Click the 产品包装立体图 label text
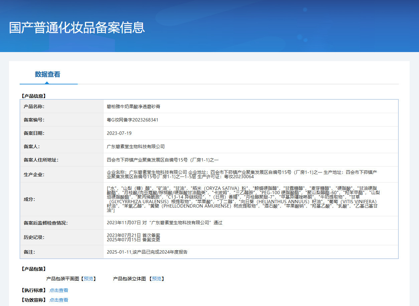Viewport: 419px width, 306px height. [130, 279]
